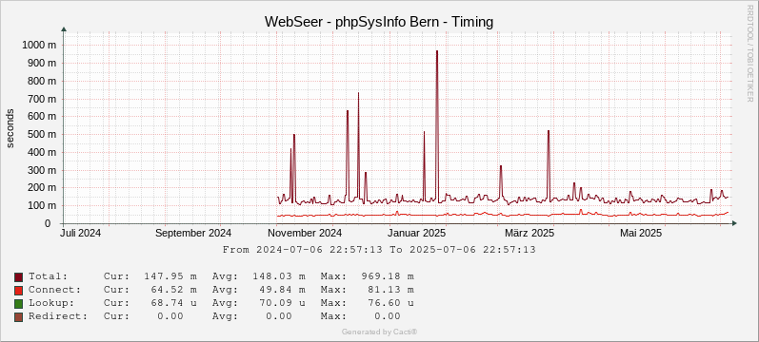Click the dark red Total legend swatch
Screen dimensions: 759x342
(18, 277)
